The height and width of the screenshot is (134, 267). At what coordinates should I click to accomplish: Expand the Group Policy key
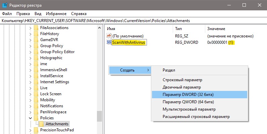pos(31,46)
